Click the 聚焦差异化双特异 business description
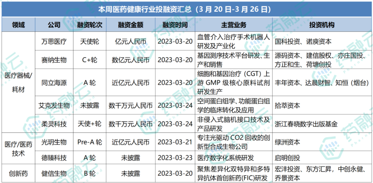The image size is (373, 183). (233, 173)
